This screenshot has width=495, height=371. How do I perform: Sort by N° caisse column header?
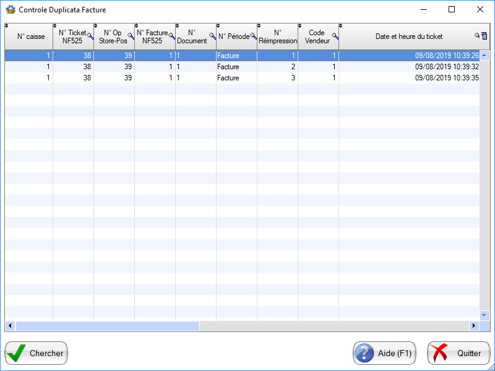30,36
